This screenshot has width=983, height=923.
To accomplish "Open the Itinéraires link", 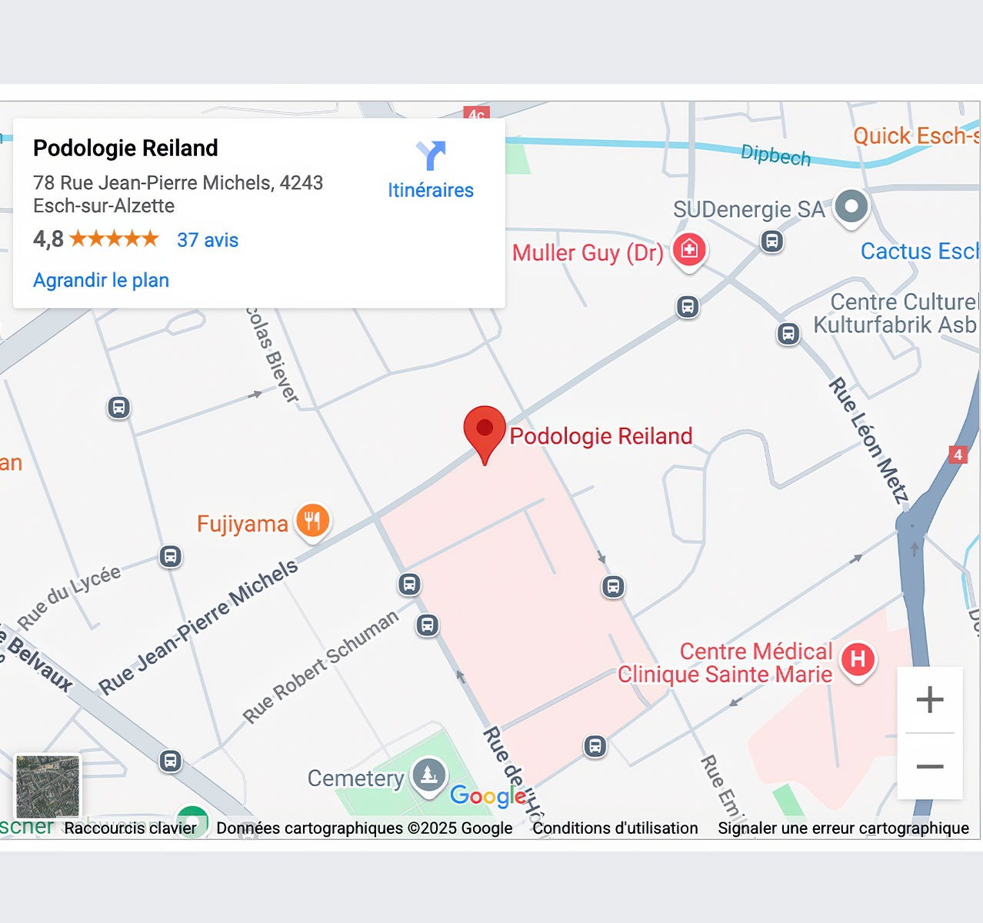I will [x=431, y=190].
